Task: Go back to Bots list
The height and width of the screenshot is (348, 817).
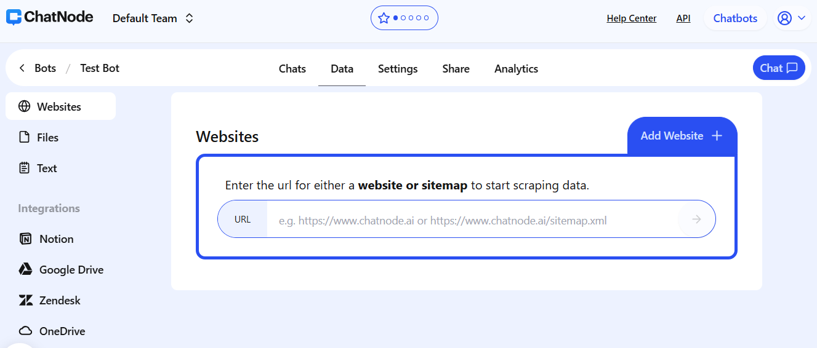Action: (45, 68)
